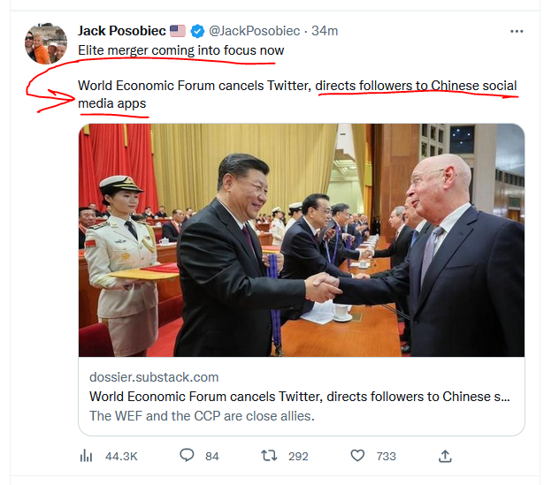Viewport: 559px width, 485px height.
Task: Click the 84 replies count
Action: (211, 456)
